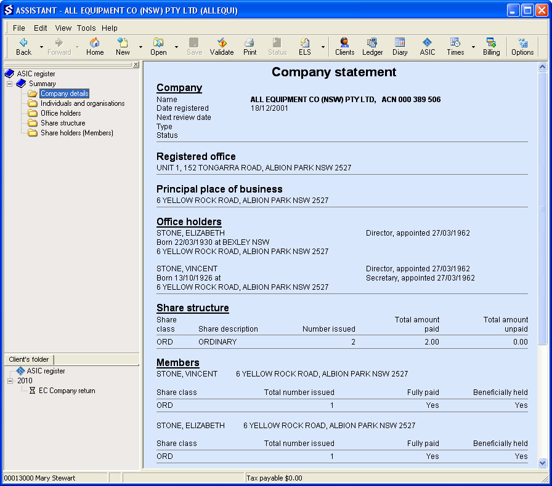Open the Times dropdown arrow
This screenshot has width=552, height=486.
coord(474,47)
